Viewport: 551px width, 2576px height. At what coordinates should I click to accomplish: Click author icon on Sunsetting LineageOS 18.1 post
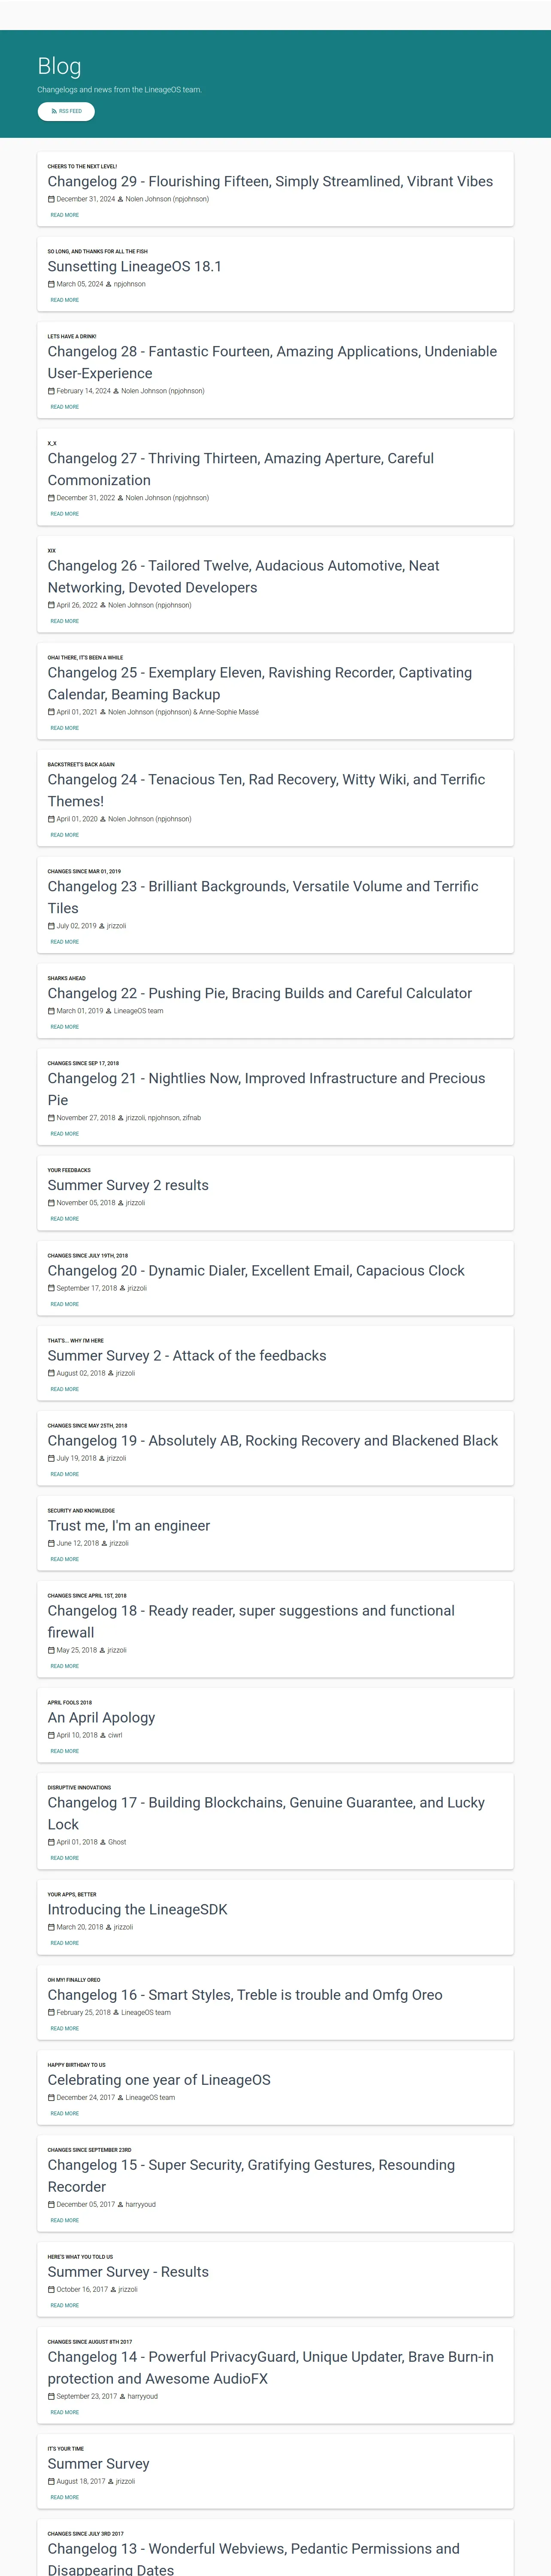[x=109, y=284]
